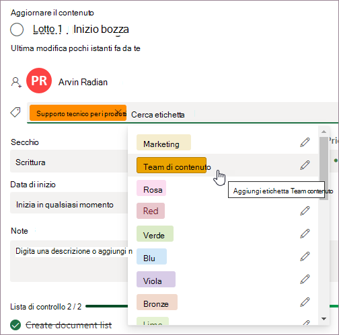This screenshot has height=335, width=339.
Task: Edit the Blu label name
Action: pyautogui.click(x=305, y=256)
